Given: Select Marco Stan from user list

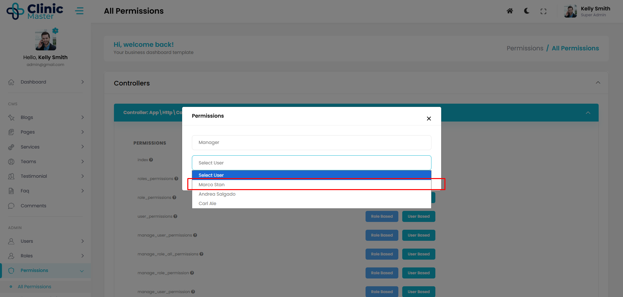Looking at the screenshot, I should 212,185.
